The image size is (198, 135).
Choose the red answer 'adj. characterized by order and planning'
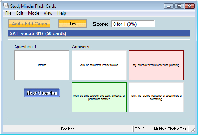coord(156,65)
